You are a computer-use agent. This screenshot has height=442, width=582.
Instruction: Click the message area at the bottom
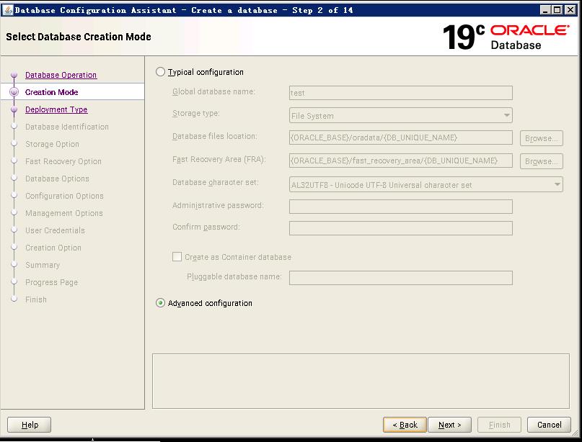361,381
